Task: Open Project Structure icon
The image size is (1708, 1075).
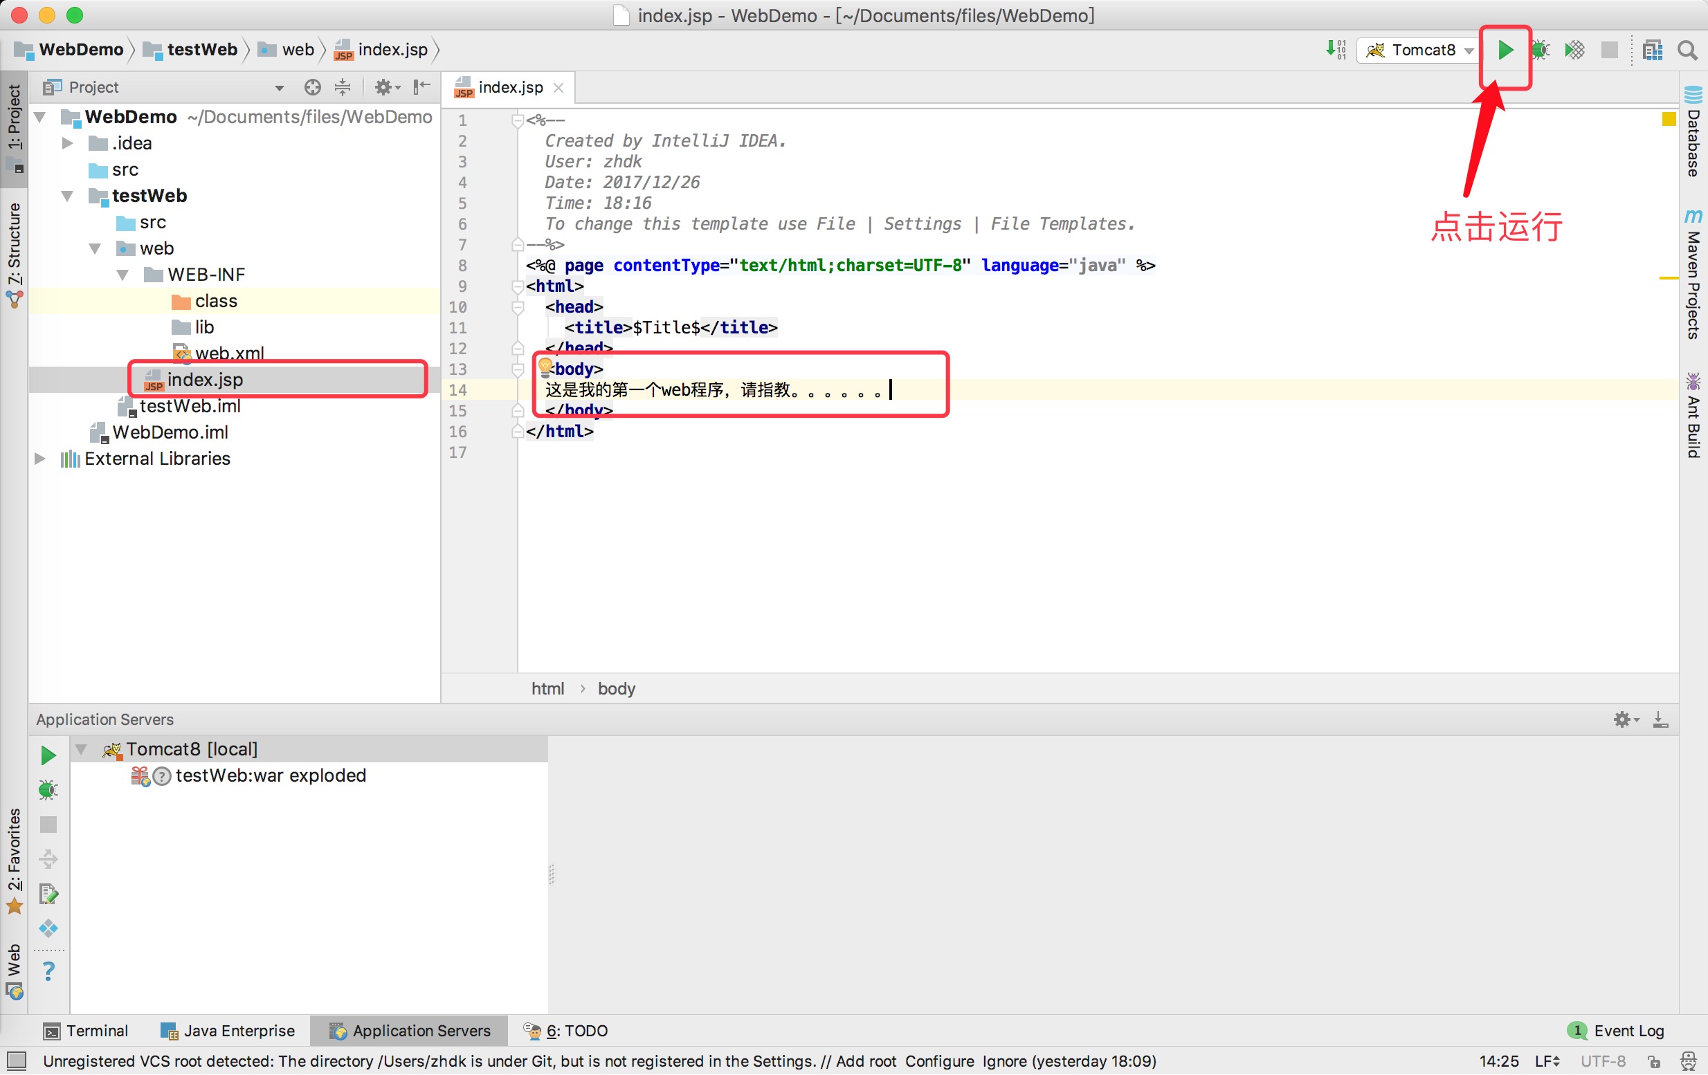Action: pyautogui.click(x=1653, y=50)
